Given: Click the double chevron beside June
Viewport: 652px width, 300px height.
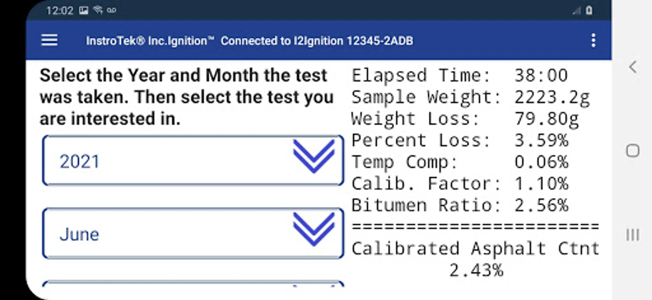Looking at the screenshot, I should pos(313,229).
